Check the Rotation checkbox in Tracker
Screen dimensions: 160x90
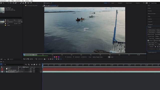pos(154,40)
